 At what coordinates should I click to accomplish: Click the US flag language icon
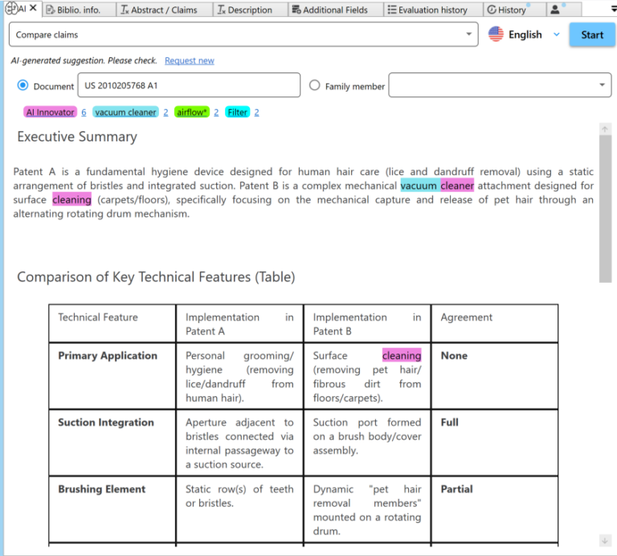pos(496,35)
